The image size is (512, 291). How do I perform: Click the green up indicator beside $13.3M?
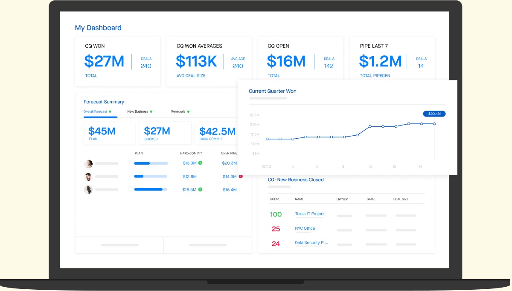[200, 163]
